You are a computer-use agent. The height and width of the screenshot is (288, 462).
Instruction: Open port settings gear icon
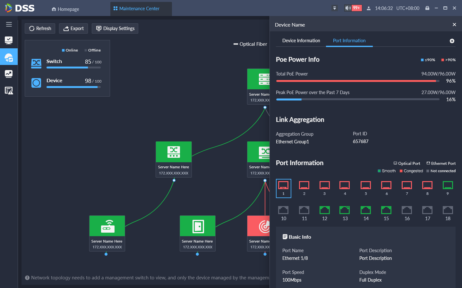(x=452, y=41)
